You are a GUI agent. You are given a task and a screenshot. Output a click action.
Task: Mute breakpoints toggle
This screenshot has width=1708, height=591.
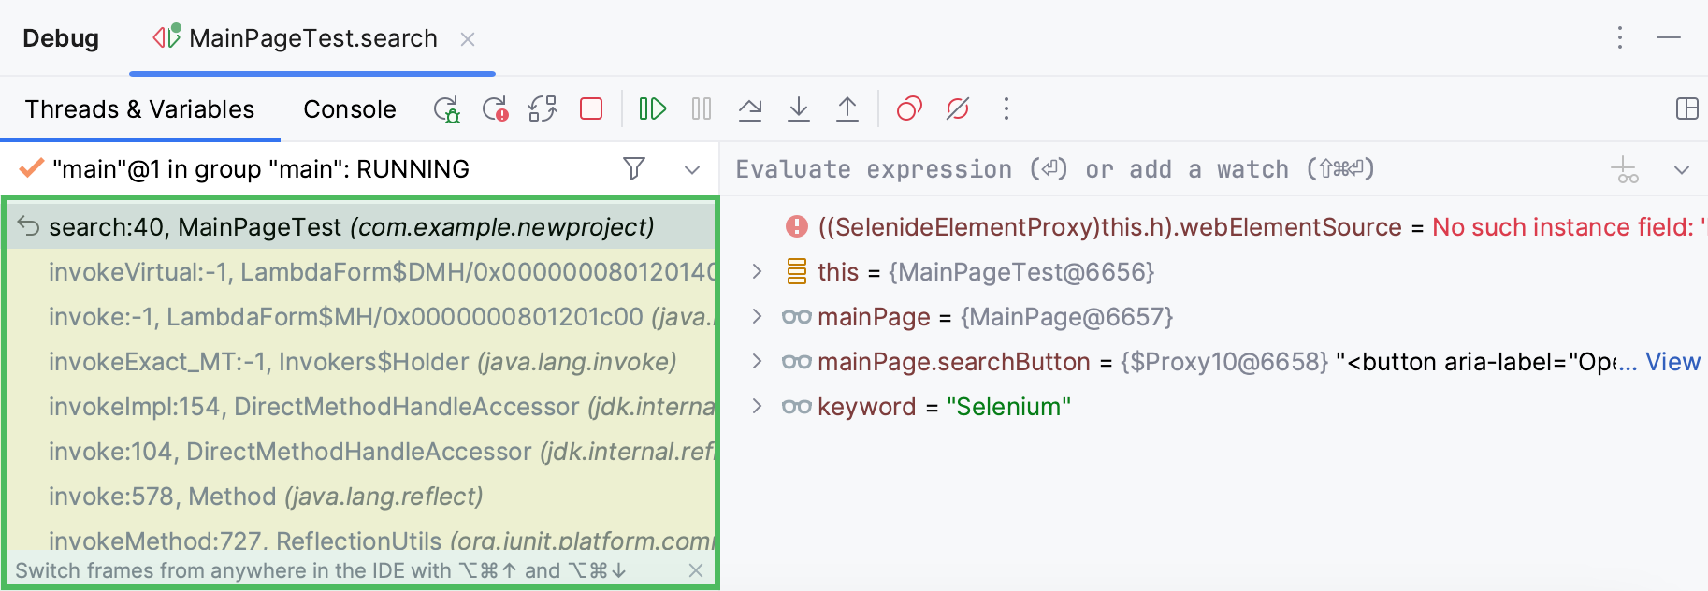point(958,109)
